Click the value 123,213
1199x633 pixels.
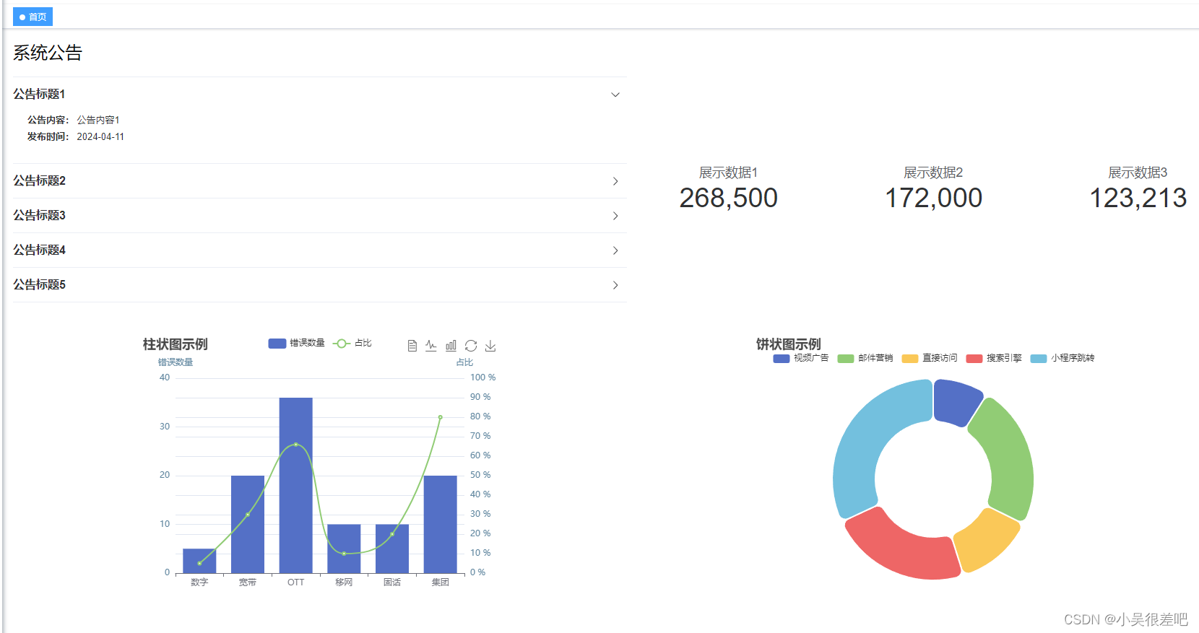1138,198
